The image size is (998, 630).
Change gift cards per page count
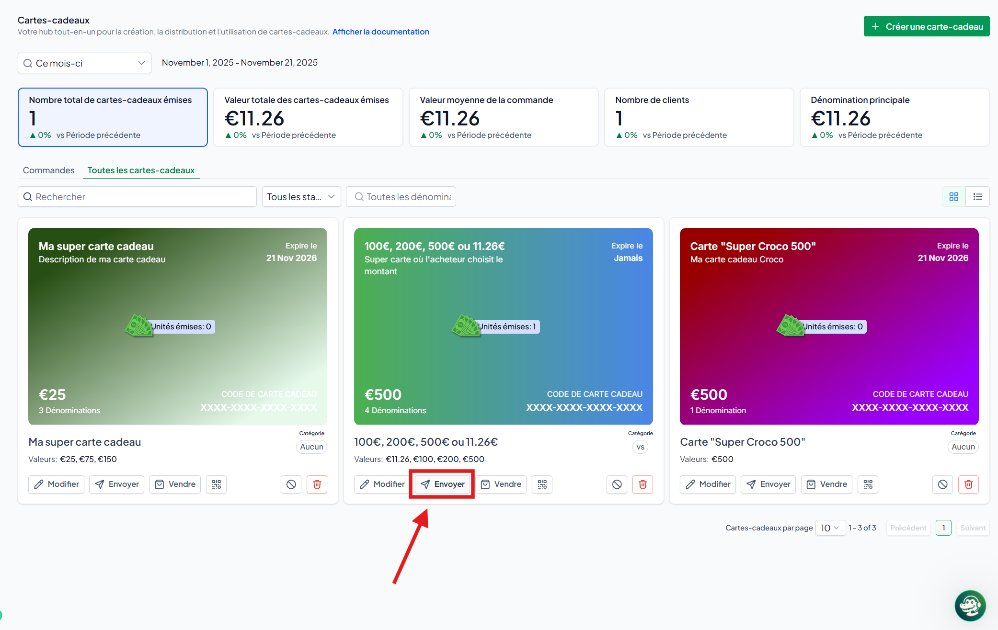[830, 528]
